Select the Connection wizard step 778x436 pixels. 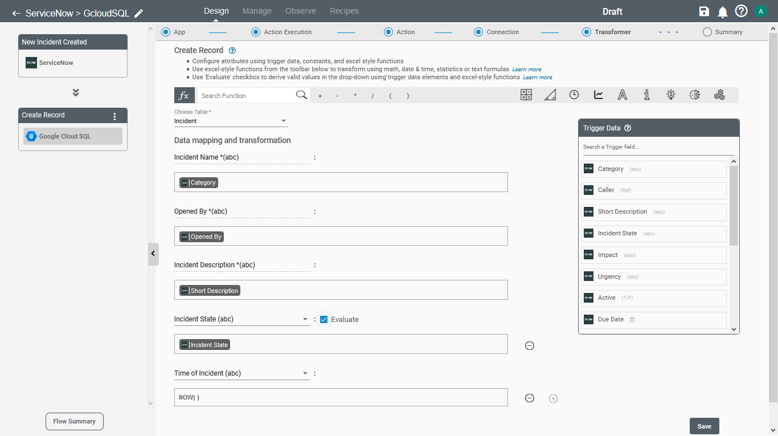[496, 32]
